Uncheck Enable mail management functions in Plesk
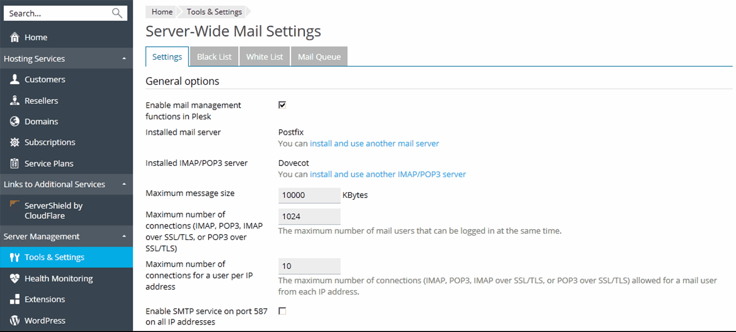 [x=282, y=105]
